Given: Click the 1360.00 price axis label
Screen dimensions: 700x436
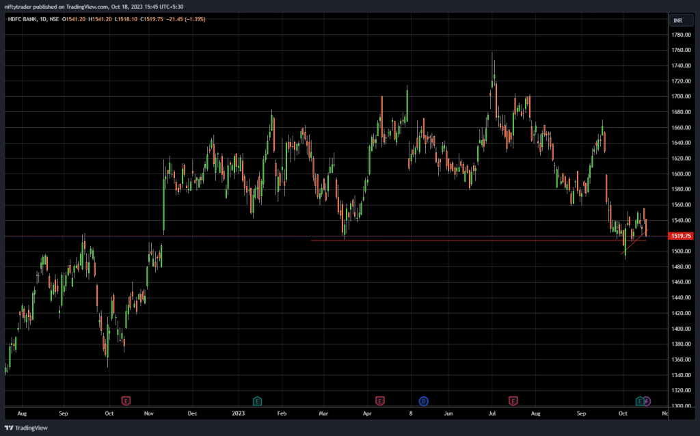Looking at the screenshot, I should tap(682, 359).
